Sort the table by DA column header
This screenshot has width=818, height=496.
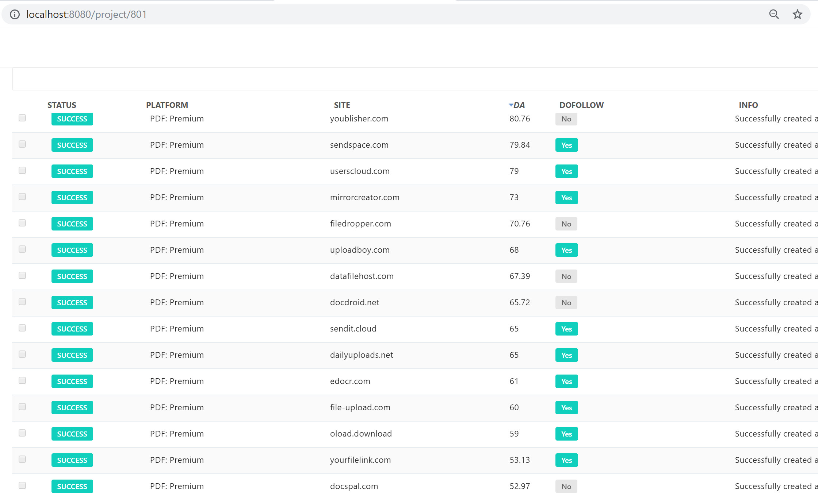pos(519,105)
